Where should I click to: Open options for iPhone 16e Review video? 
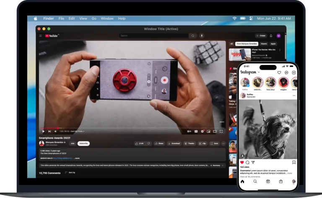(280, 50)
